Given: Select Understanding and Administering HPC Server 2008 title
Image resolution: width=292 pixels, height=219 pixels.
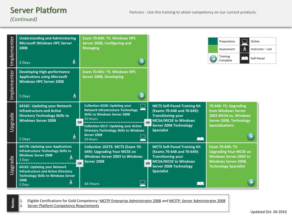Looking at the screenshot, I should 48,43.
